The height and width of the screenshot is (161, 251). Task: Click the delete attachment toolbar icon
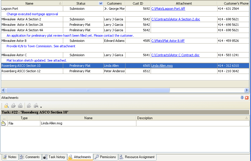point(20,105)
